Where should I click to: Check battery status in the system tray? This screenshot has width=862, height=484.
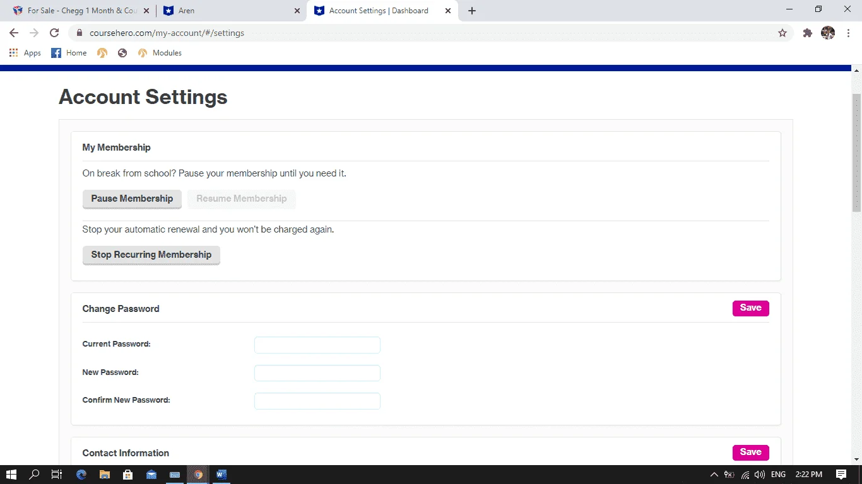pyautogui.click(x=729, y=475)
